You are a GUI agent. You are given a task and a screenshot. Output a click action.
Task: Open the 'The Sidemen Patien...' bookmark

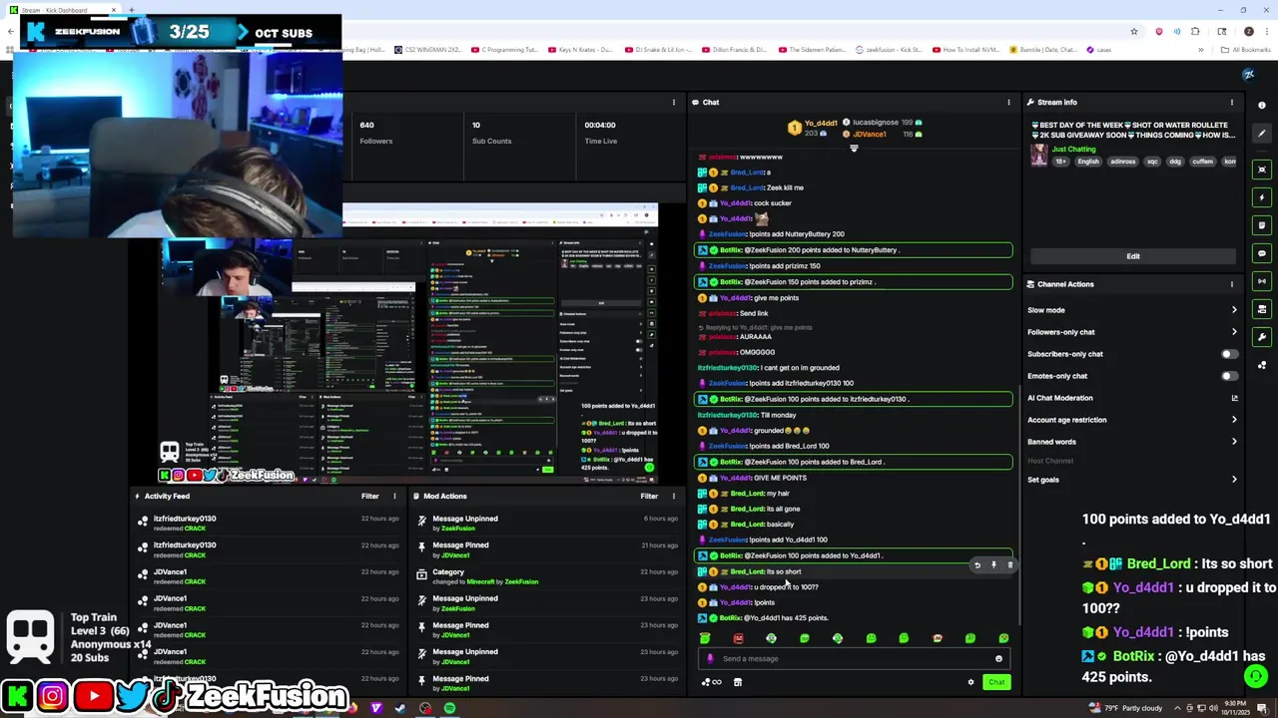coord(812,49)
